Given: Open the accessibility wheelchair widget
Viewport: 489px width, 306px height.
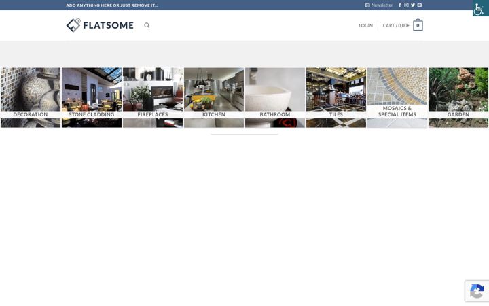Looking at the screenshot, I should pyautogui.click(x=481, y=8).
